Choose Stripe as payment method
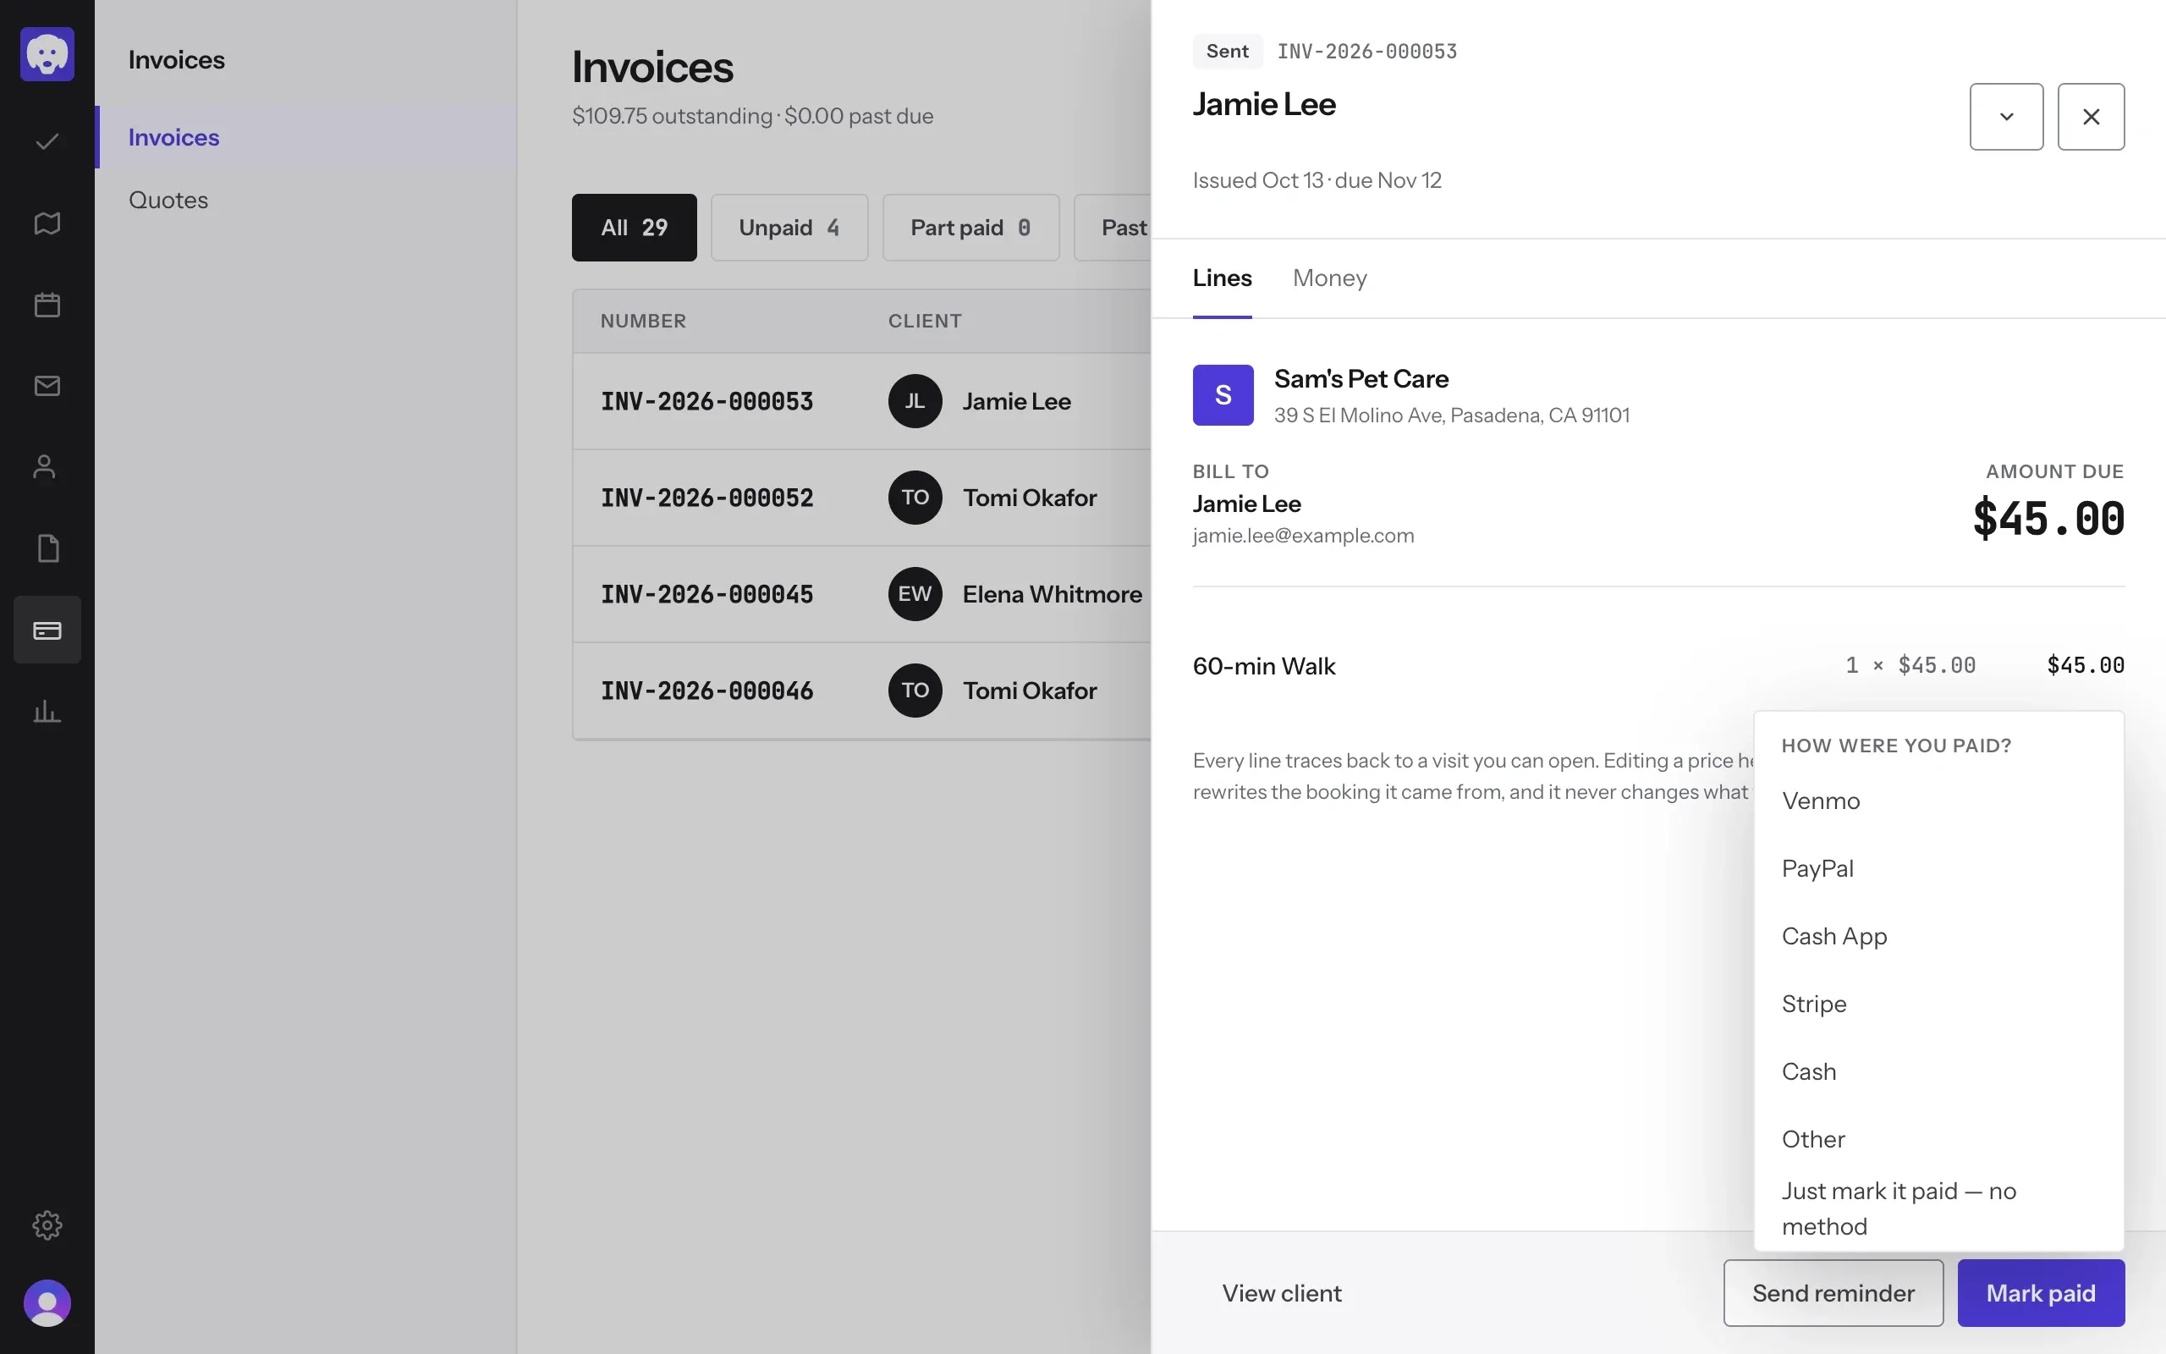Screen dimensions: 2166x1354 click(x=1938, y=1004)
